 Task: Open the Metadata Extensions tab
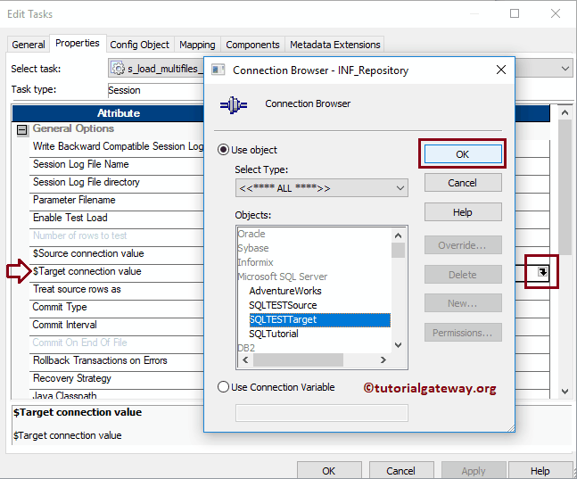[334, 45]
